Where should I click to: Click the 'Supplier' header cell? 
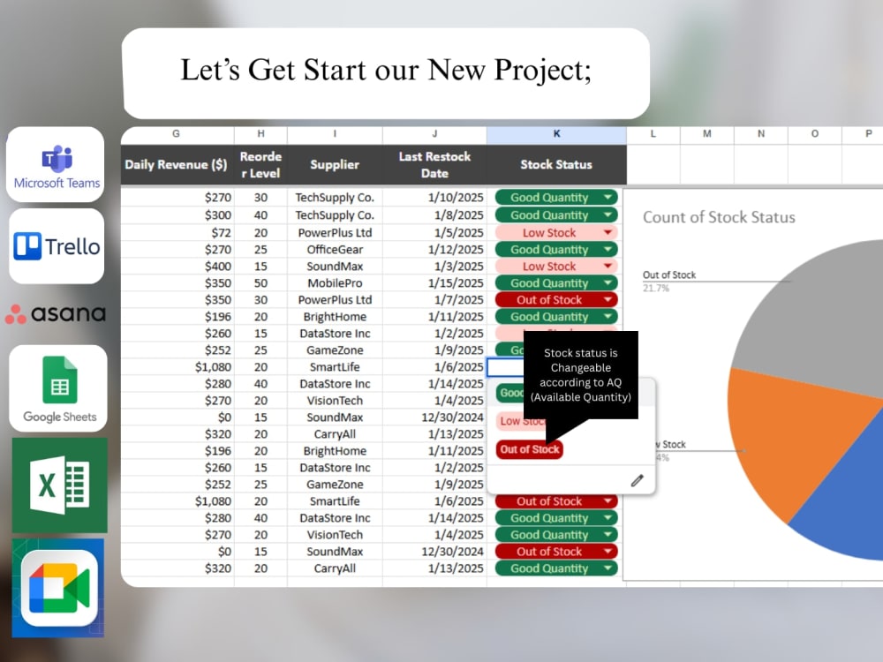click(335, 164)
